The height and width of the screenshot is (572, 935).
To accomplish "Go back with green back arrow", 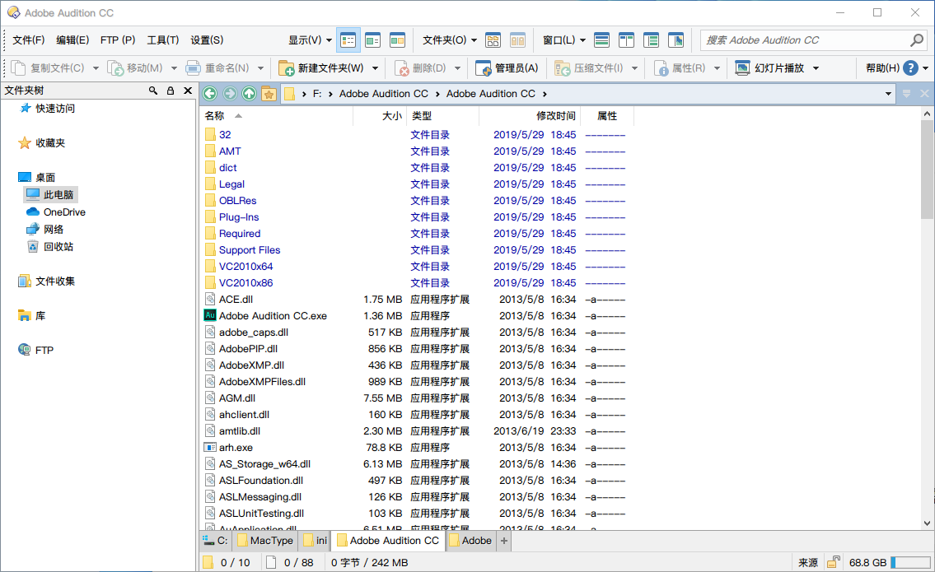I will click(x=210, y=94).
